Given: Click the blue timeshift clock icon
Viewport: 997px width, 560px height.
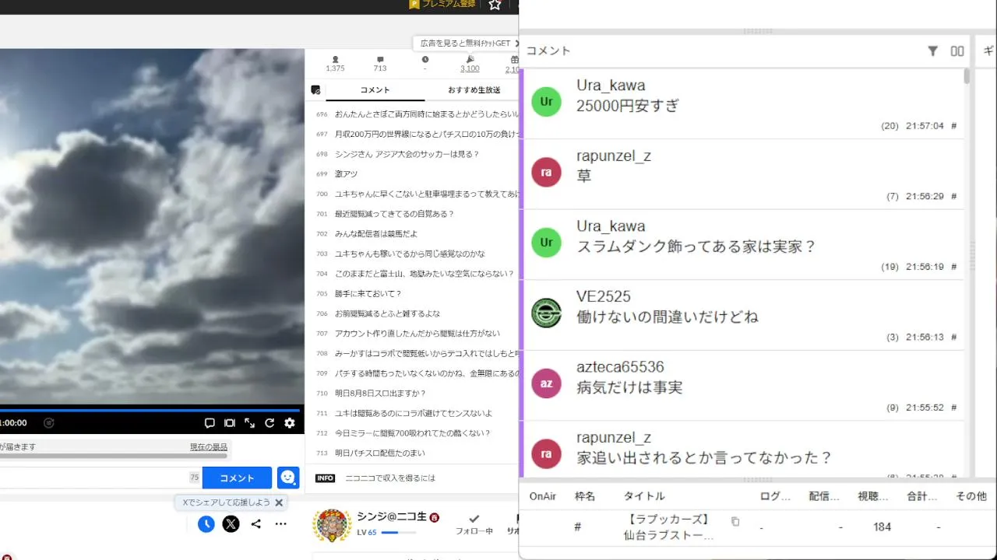Looking at the screenshot, I should click(206, 524).
